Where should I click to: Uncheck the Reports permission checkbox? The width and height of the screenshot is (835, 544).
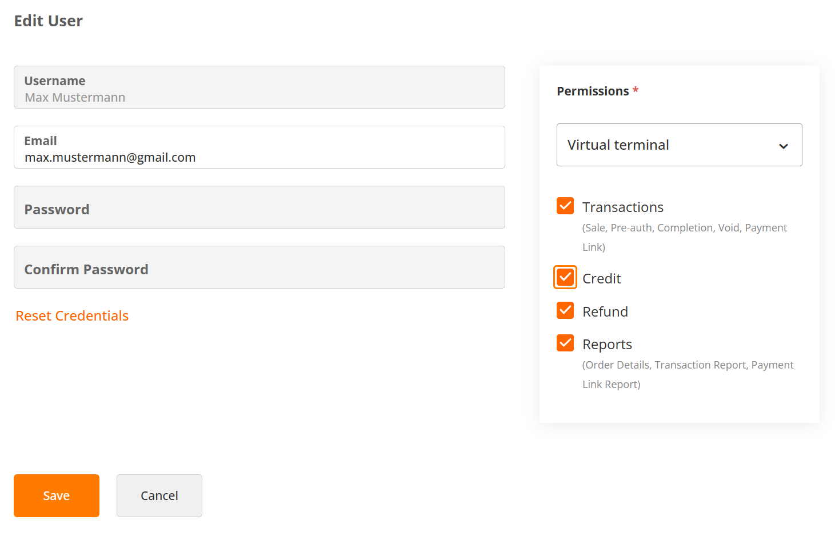pyautogui.click(x=565, y=343)
